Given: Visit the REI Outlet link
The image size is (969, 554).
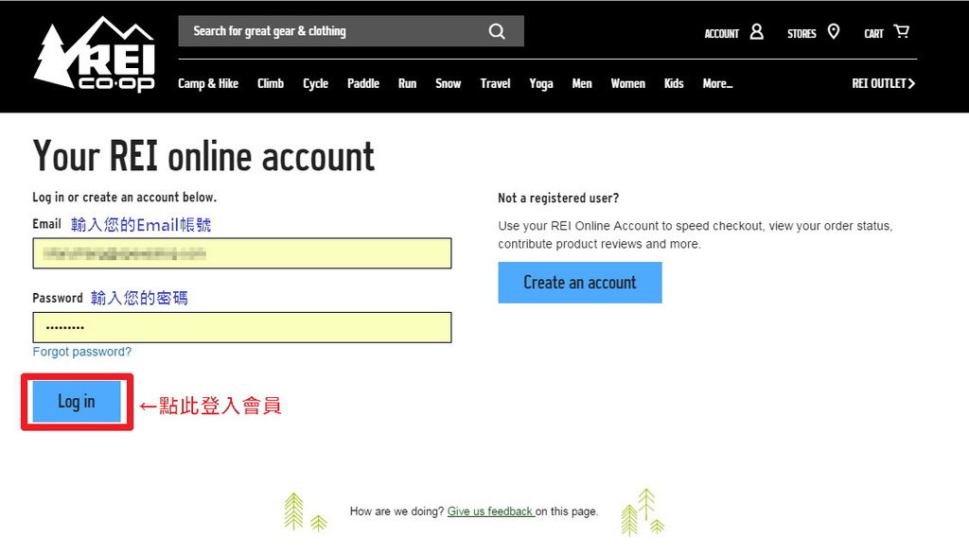Looking at the screenshot, I should [884, 83].
